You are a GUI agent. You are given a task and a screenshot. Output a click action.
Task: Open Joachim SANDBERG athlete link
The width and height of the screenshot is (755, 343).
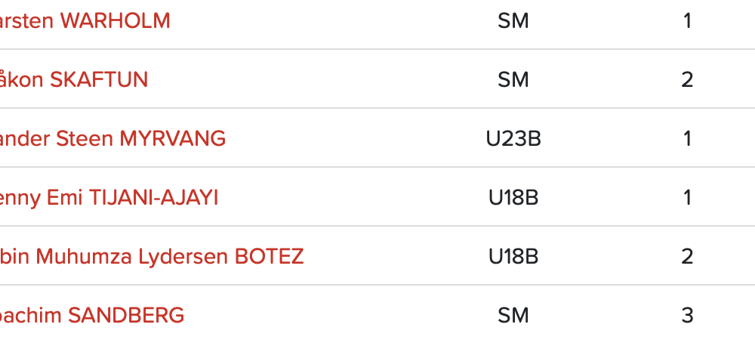click(x=92, y=316)
